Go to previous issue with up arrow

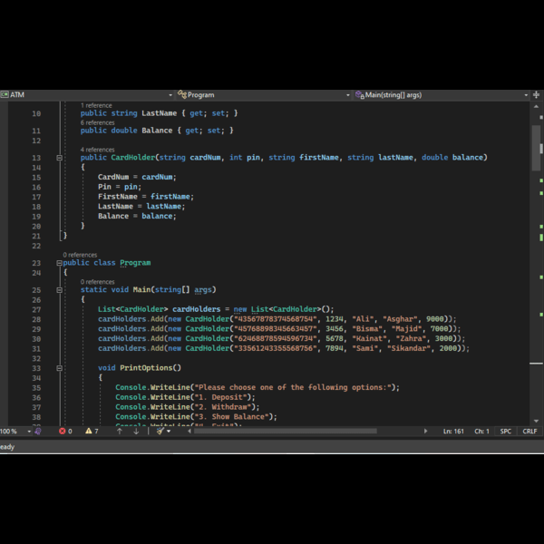pyautogui.click(x=120, y=432)
